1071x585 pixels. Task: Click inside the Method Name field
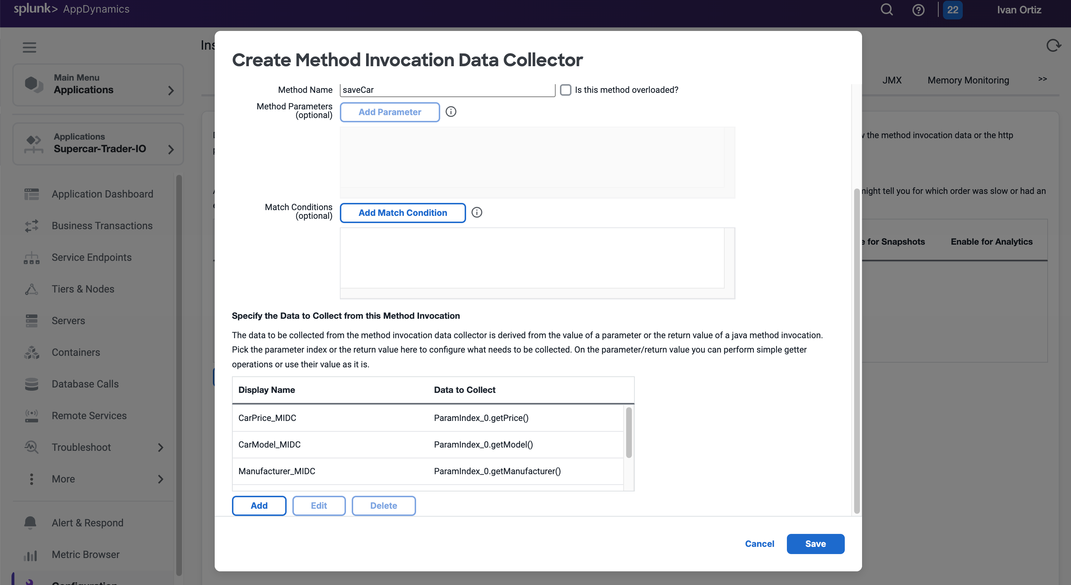[x=447, y=90]
